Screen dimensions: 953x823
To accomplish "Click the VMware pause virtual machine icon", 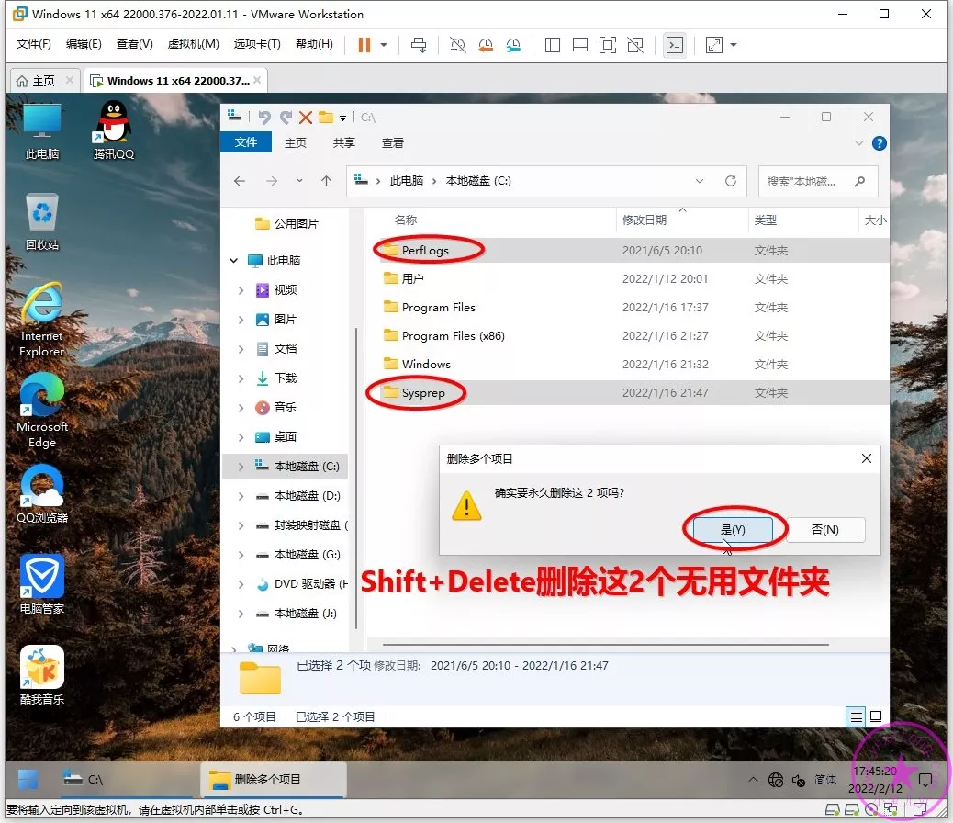I will click(x=364, y=45).
